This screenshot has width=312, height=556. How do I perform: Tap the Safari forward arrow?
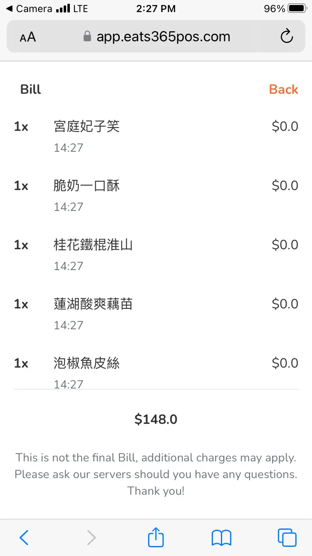(x=92, y=538)
